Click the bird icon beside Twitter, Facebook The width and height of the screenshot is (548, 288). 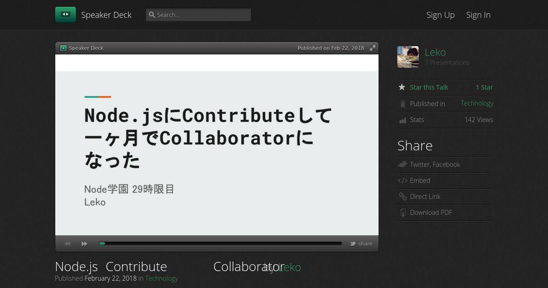tap(402, 164)
